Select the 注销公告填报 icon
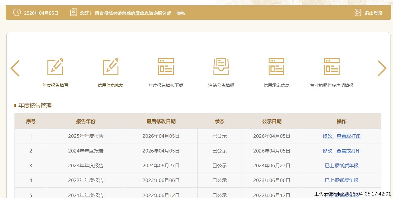This screenshot has height=198, width=393. coord(221,67)
